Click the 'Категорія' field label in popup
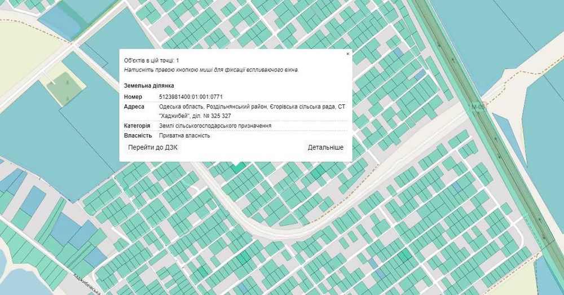564x295 pixels. point(137,125)
